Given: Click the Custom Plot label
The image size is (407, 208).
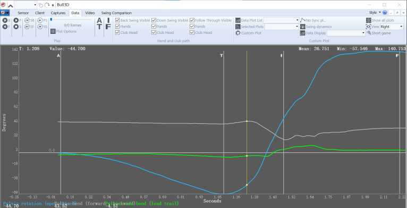Looking at the screenshot, I should (251, 33).
